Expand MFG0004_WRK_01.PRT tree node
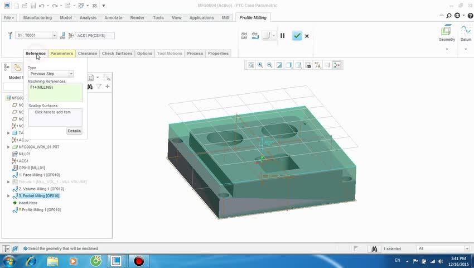The image size is (474, 268). click(8, 147)
